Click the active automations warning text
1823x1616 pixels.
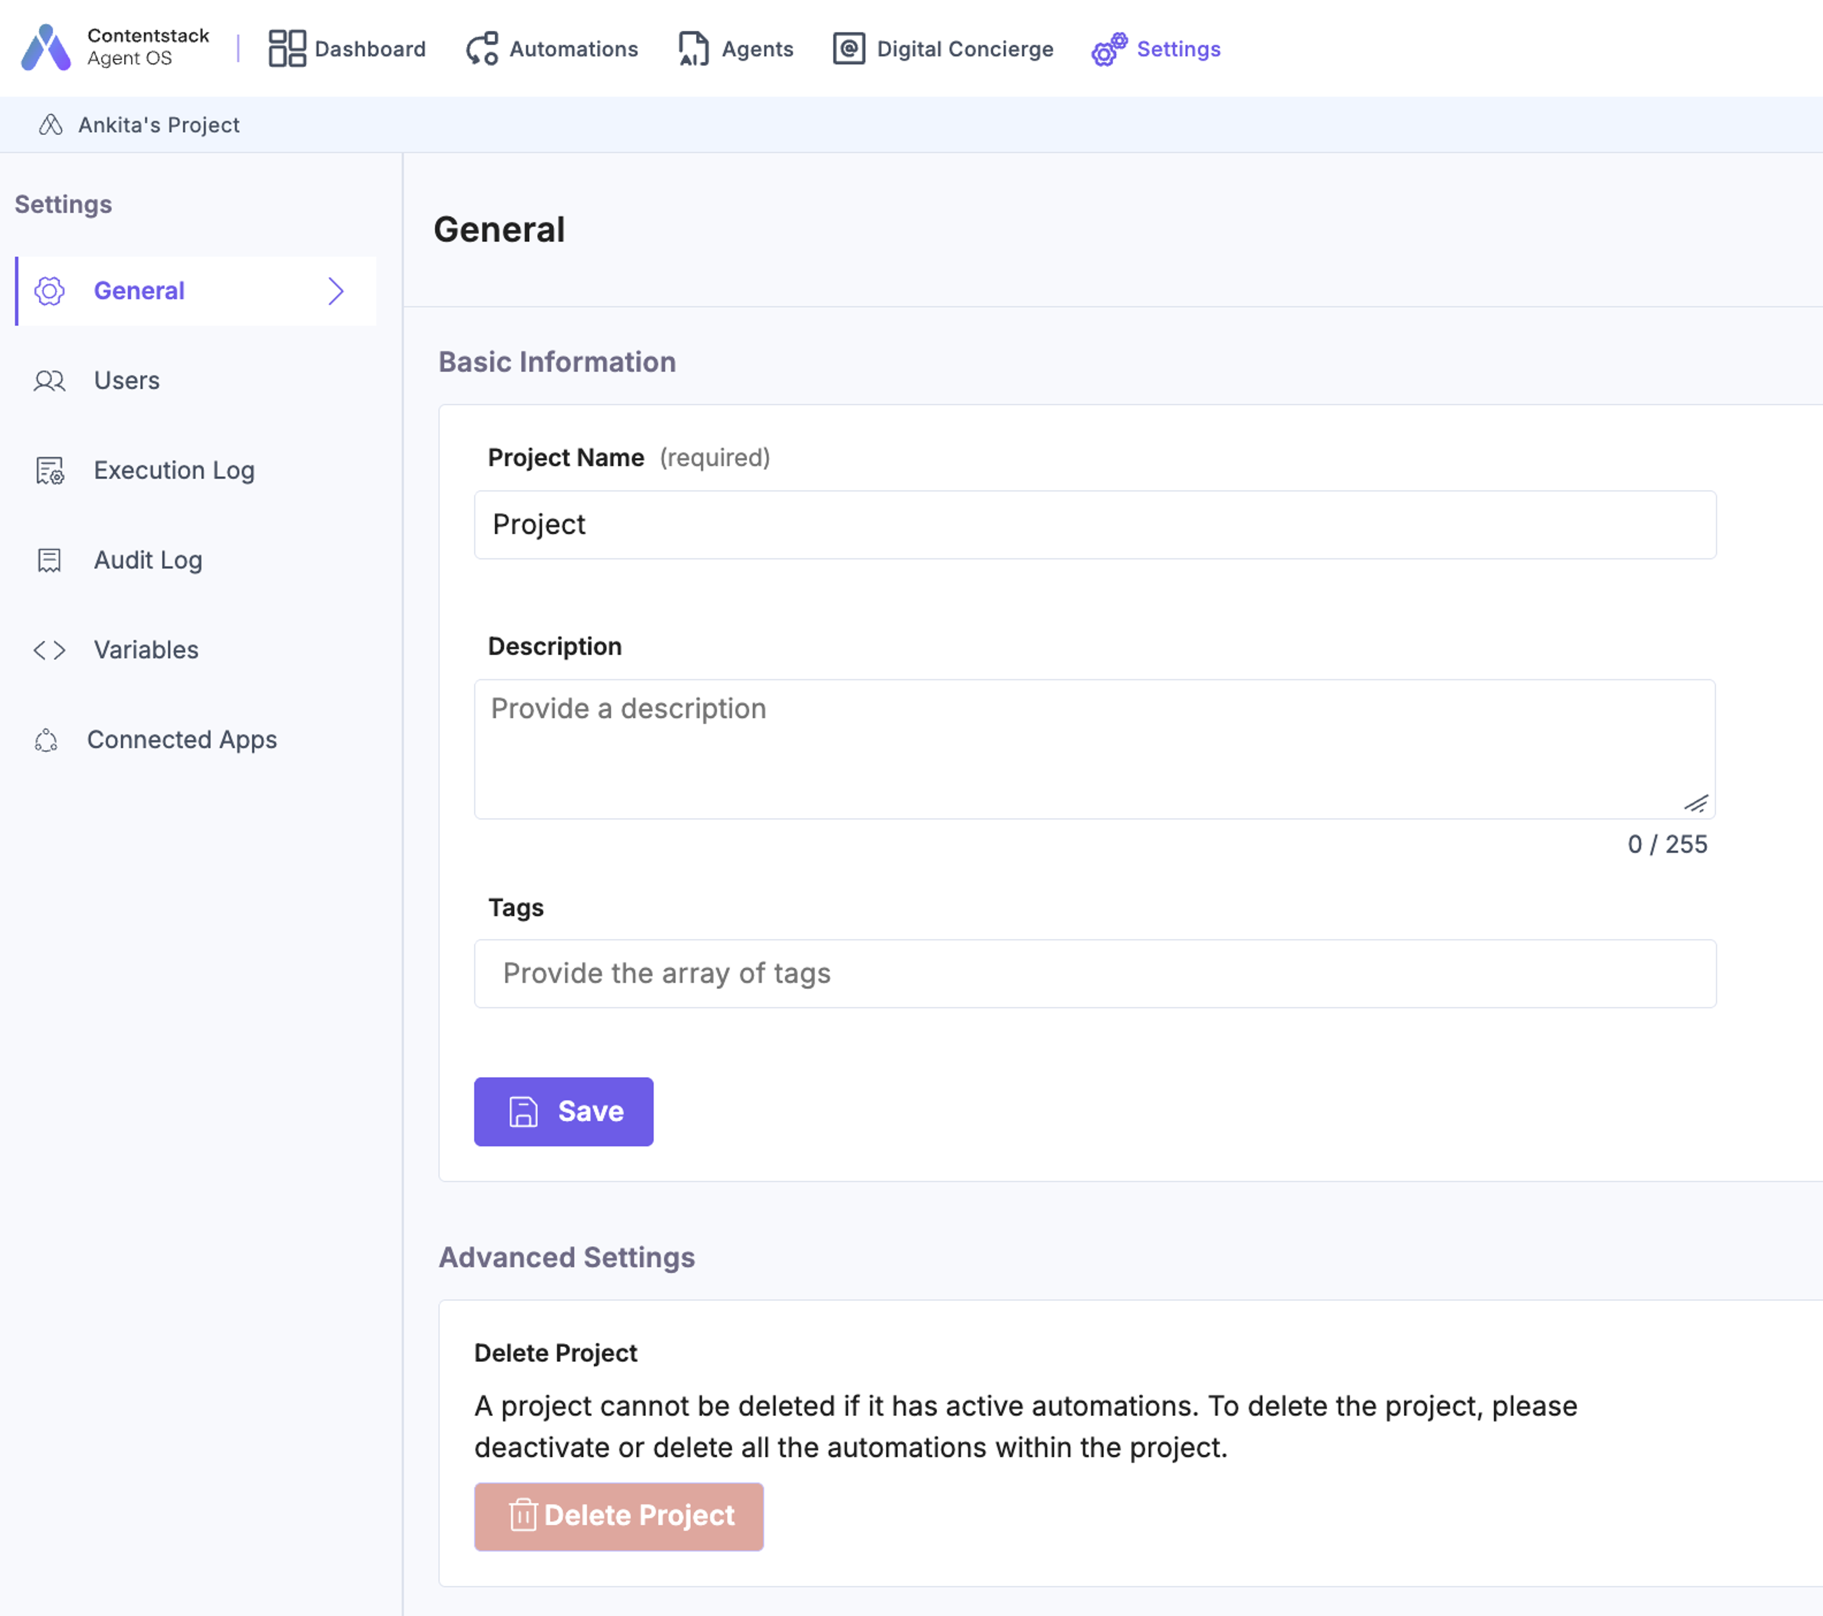click(1025, 1426)
